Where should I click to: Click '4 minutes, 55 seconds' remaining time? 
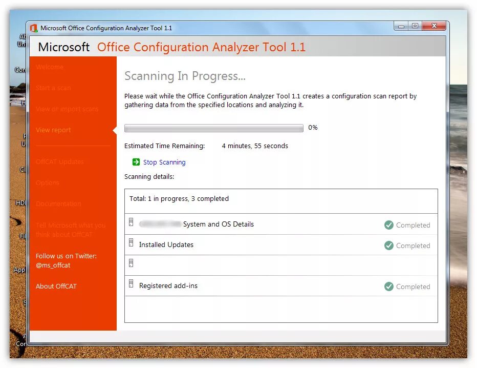255,146
